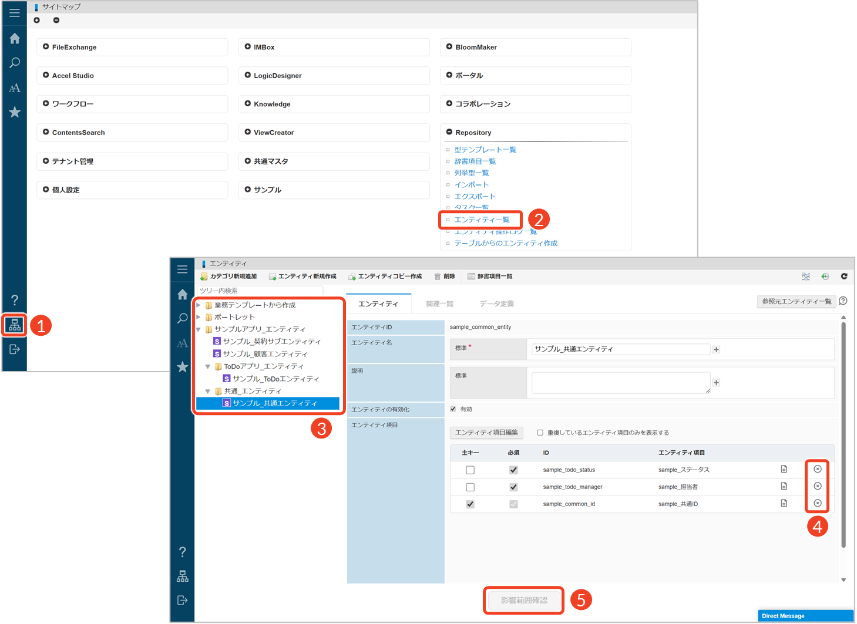Click the star favorites icon in sidebar
The image size is (857, 624).
(15, 112)
